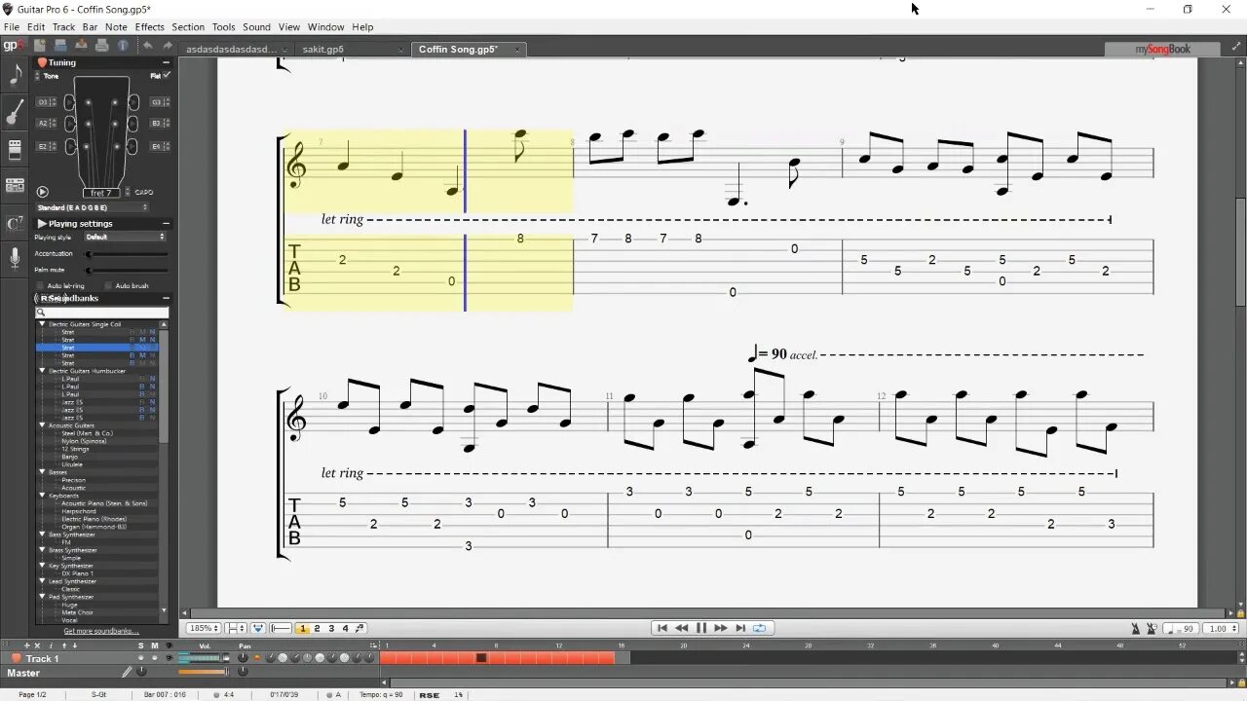Enable the Auto let-ring checkbox
The image size is (1247, 701).
point(40,286)
